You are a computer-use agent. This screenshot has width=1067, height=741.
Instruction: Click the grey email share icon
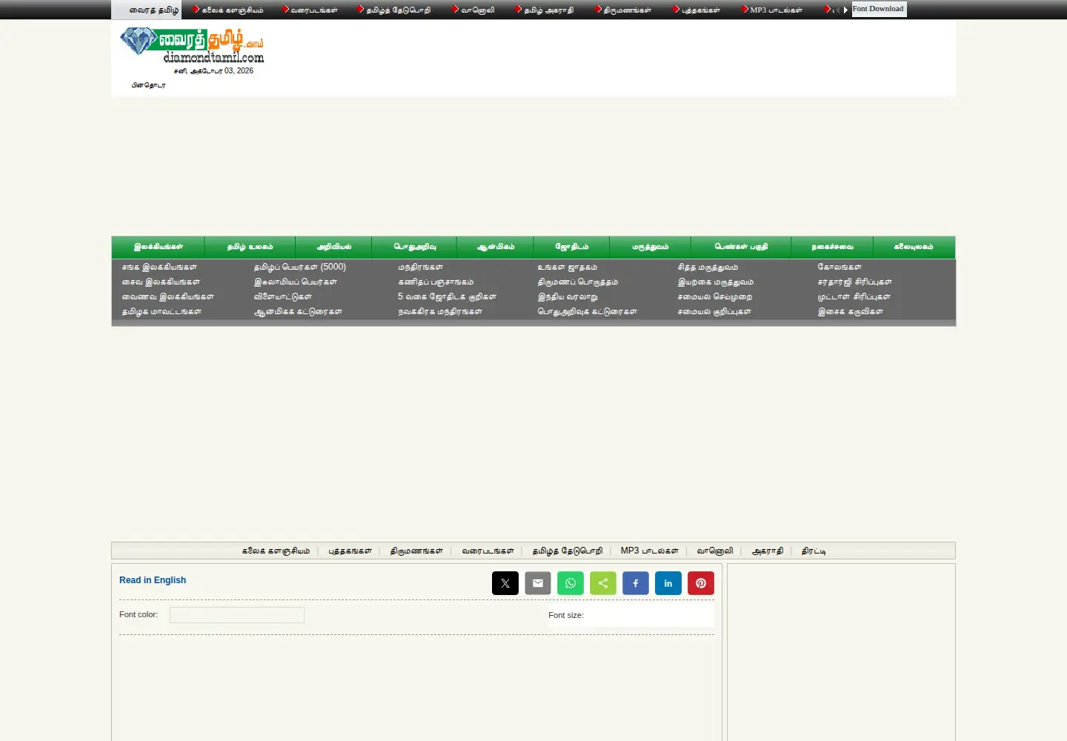pos(538,583)
